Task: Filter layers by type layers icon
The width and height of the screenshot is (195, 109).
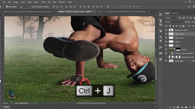Action: click(x=187, y=18)
